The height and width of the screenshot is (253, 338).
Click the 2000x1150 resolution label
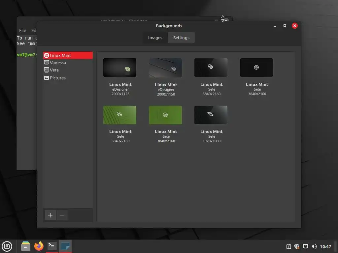point(166,94)
